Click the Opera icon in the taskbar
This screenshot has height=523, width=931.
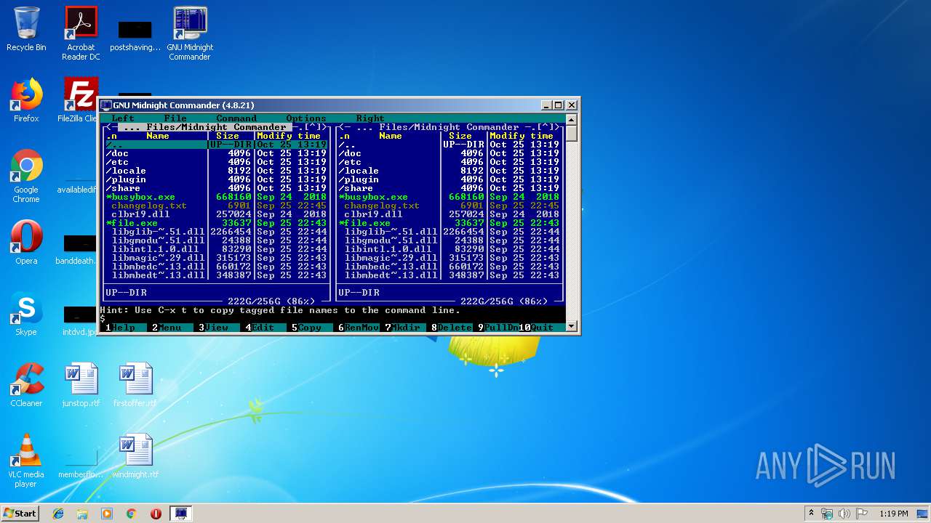click(x=156, y=514)
